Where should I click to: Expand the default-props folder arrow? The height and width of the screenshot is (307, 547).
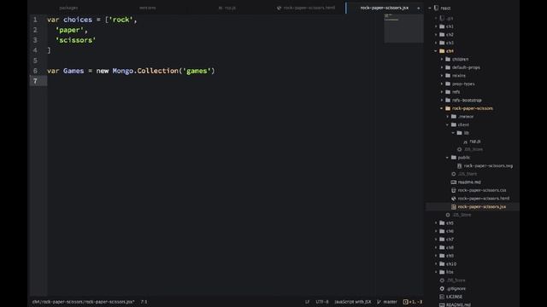coord(442,67)
